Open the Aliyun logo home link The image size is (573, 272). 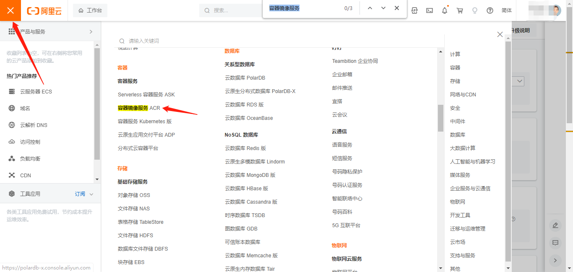(44, 11)
